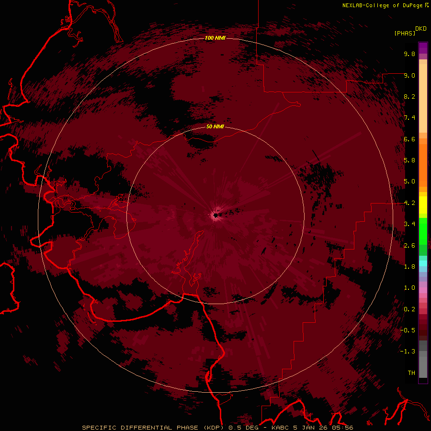Viewport: 431px width, 431px height.
Task: Click the 0.5 DEG elevation text
Action: pyautogui.click(x=244, y=428)
